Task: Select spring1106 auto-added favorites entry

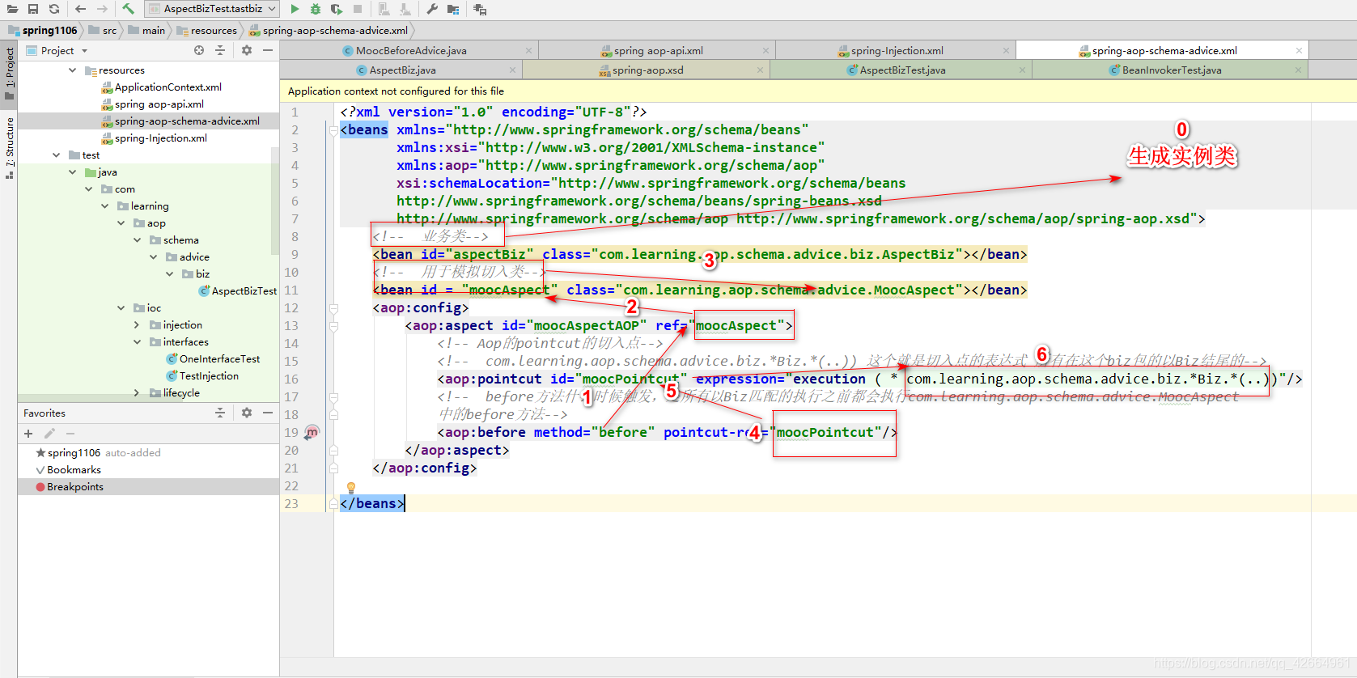Action: coord(148,453)
